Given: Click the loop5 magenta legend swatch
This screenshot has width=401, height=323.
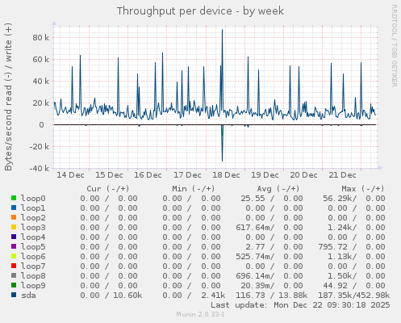Looking at the screenshot, I should [x=14, y=246].
